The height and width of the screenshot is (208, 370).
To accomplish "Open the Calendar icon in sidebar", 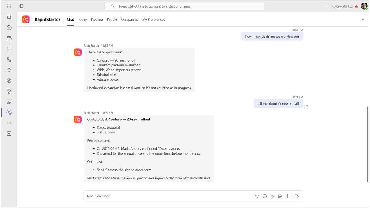I will [x=9, y=49].
